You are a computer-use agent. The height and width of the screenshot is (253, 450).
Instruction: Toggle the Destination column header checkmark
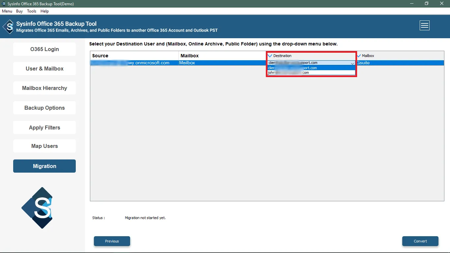pyautogui.click(x=270, y=56)
